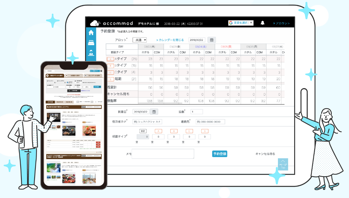Click the accommod cloud logo
The height and width of the screenshot is (198, 349).
tap(95, 23)
